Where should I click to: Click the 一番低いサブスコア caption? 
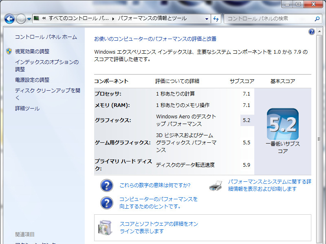coord(283,147)
